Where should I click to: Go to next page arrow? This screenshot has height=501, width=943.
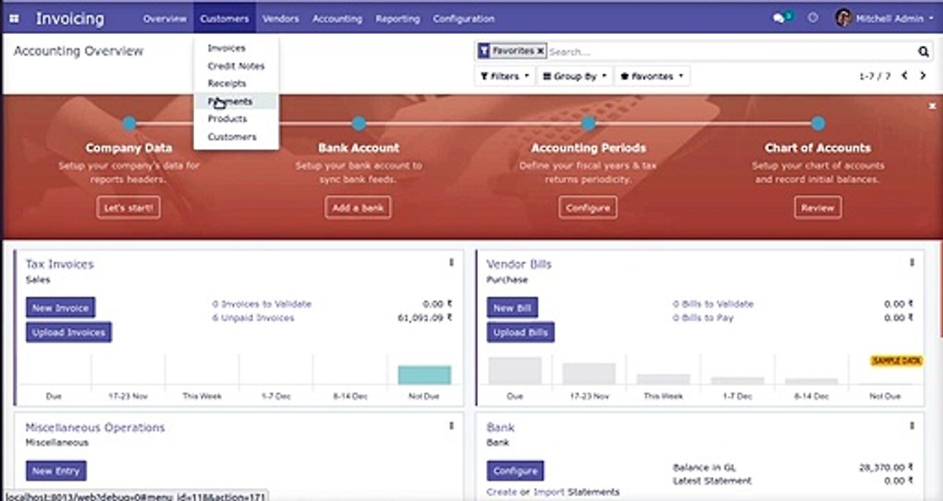pyautogui.click(x=923, y=76)
